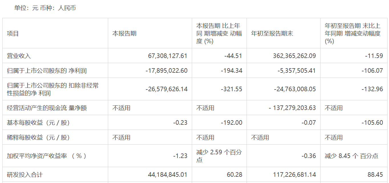
Task: Click the 经营活动产生的现金流 量净额 label
Action: tap(47, 108)
